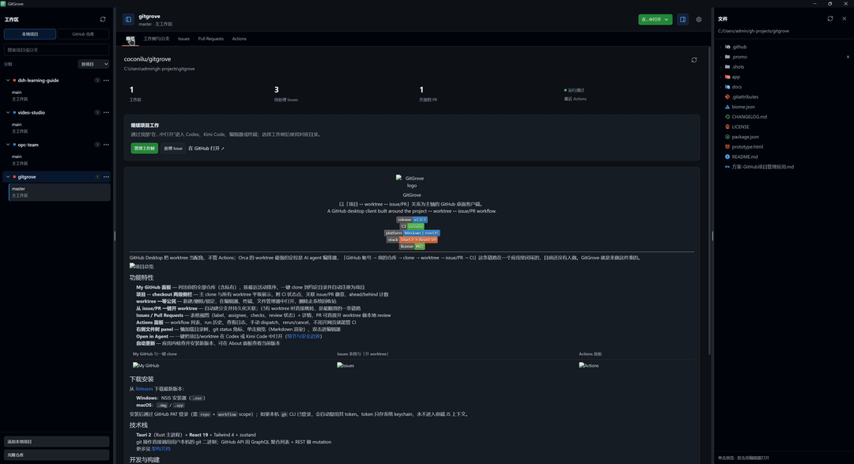Viewport: 854px width, 464px height.
Task: Open the settings gear icon
Action: [699, 20]
